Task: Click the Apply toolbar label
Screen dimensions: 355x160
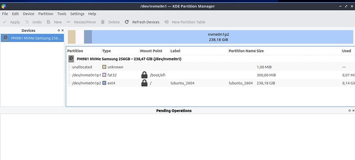Action: tap(15, 22)
